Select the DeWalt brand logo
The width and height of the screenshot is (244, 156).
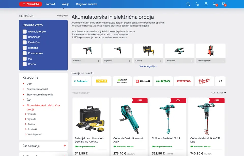click(102, 81)
